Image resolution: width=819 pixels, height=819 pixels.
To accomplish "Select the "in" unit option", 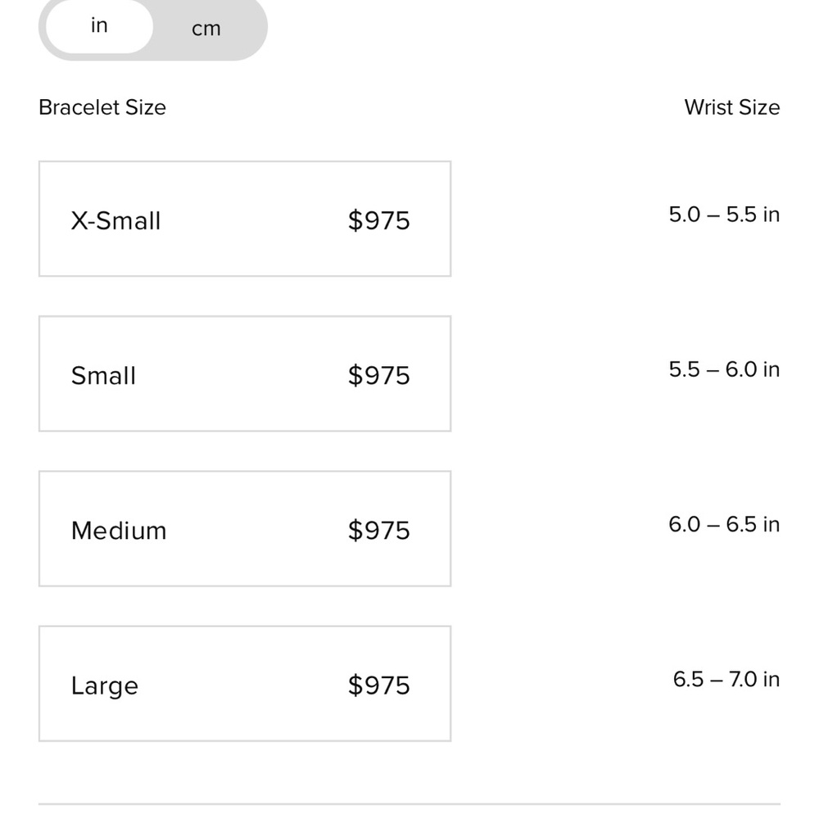I will pos(99,26).
